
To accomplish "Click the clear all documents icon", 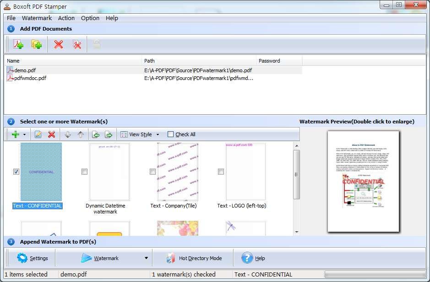I will (77, 44).
